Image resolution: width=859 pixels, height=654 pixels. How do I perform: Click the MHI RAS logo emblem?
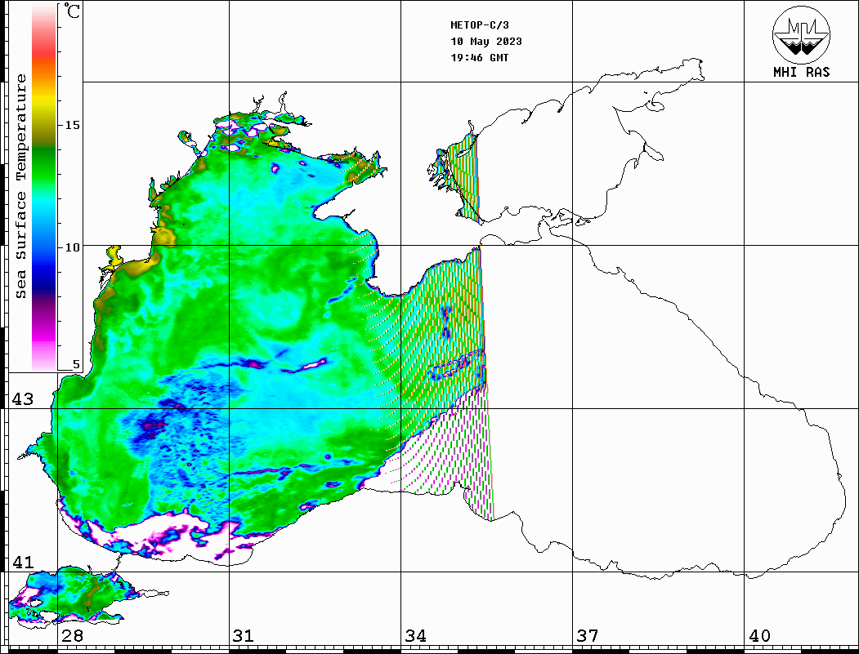point(801,34)
